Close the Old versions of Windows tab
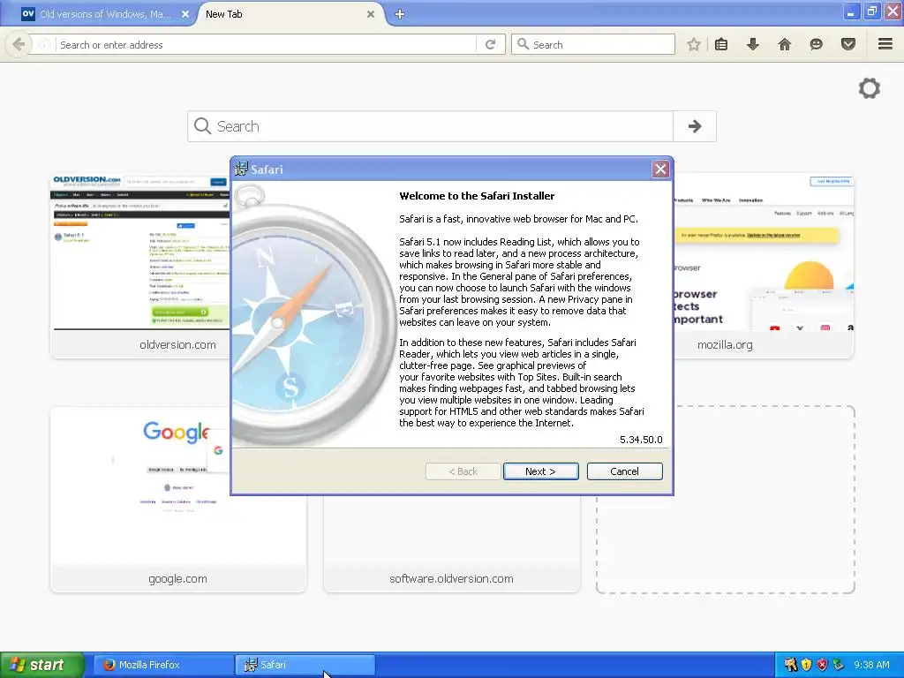The width and height of the screenshot is (904, 678). click(x=185, y=14)
